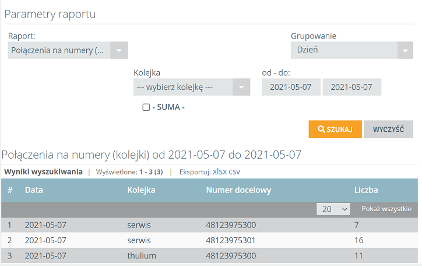Select the start date field 2021-05-07

(291, 87)
